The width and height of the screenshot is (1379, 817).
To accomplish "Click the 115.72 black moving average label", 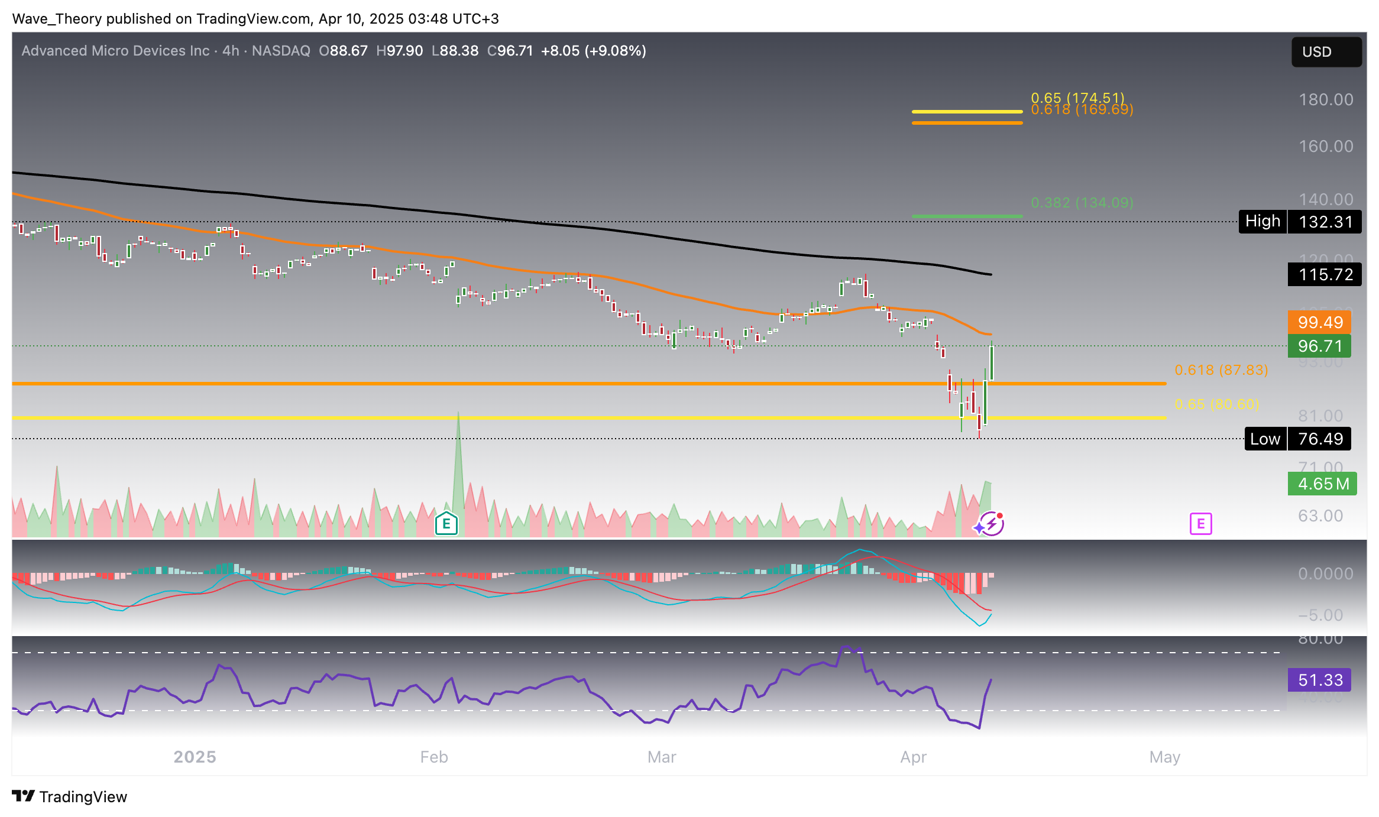I will tap(1325, 274).
